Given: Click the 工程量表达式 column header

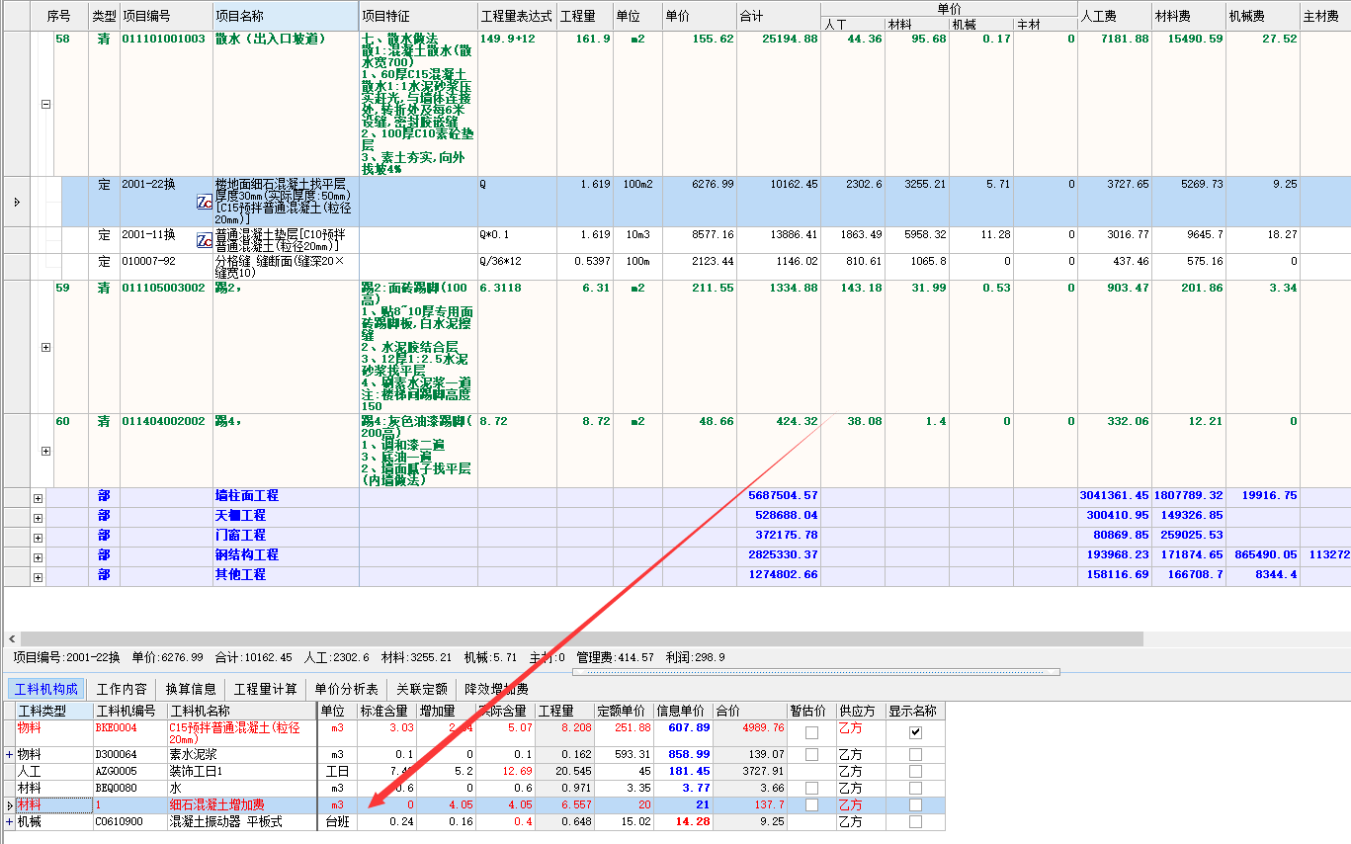Looking at the screenshot, I should (517, 16).
